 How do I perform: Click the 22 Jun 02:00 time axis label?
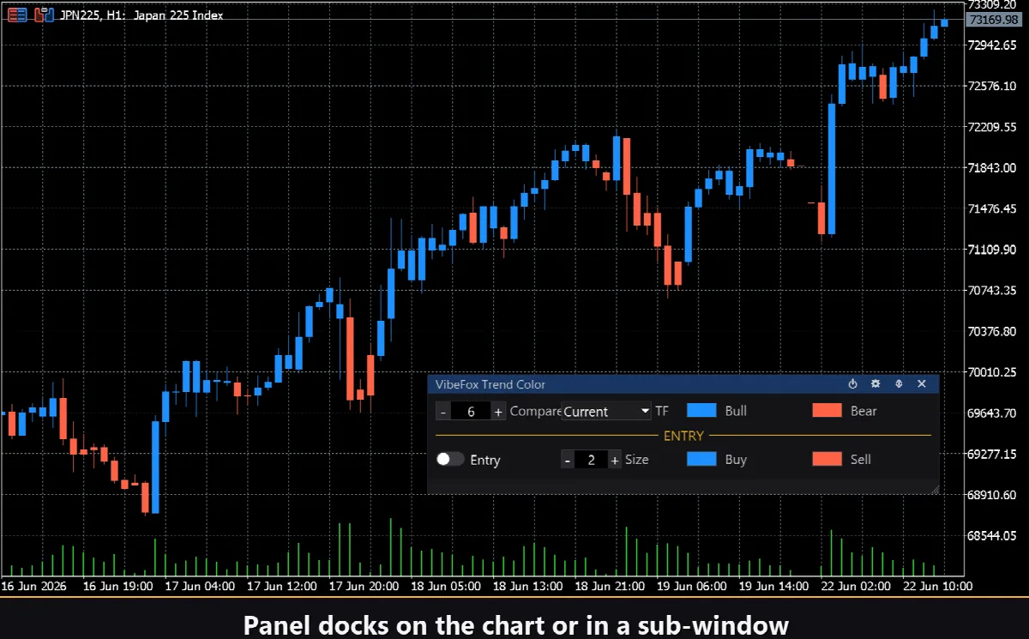857,587
